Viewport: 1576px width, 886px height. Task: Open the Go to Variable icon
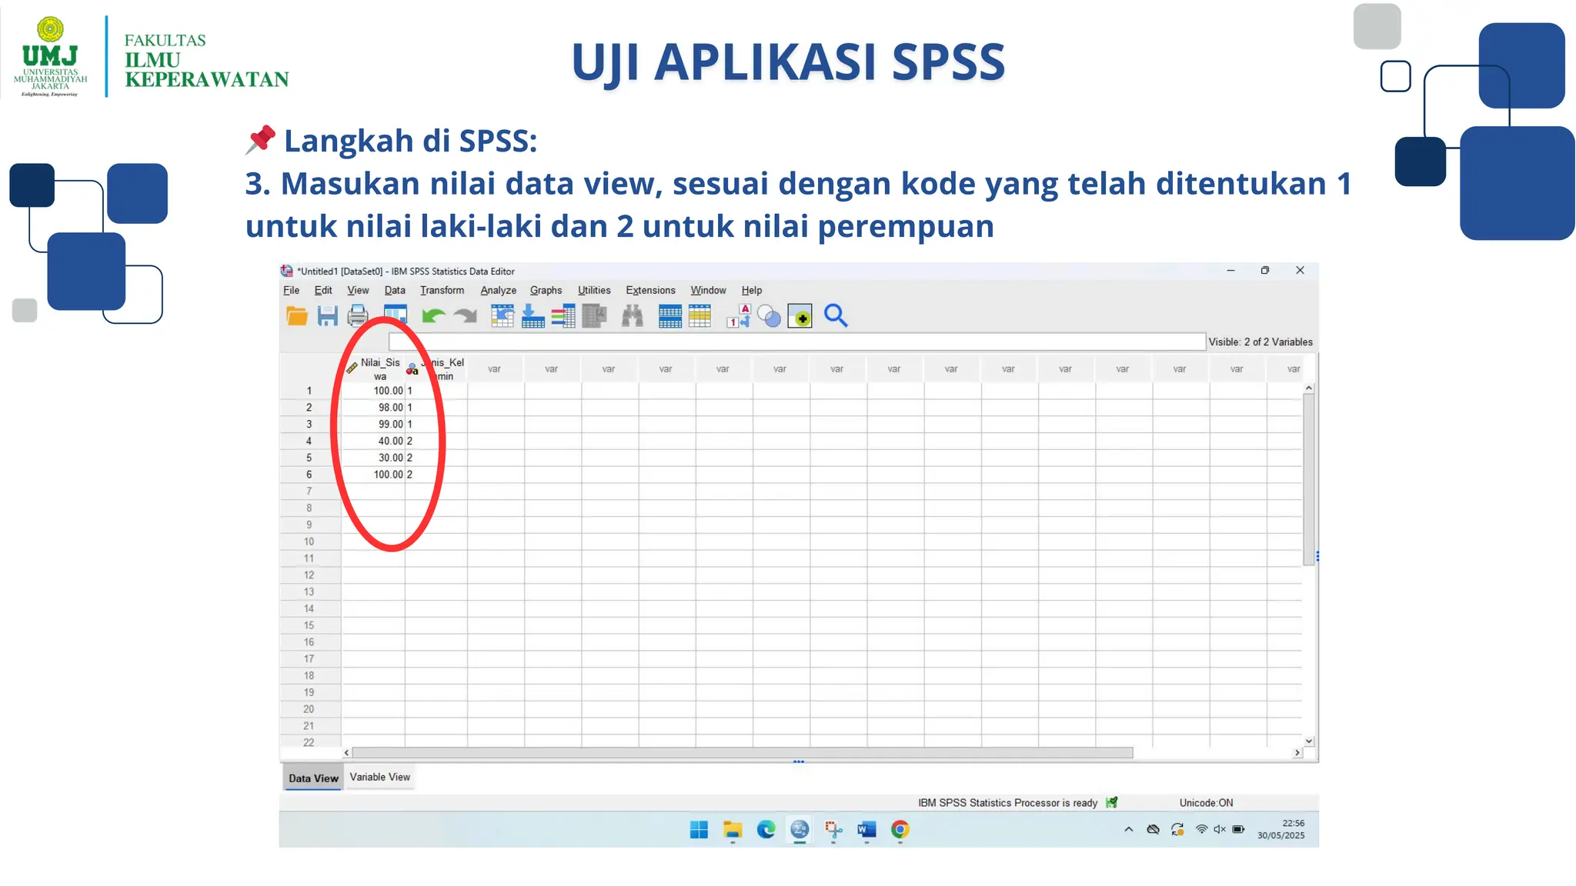[x=533, y=316]
